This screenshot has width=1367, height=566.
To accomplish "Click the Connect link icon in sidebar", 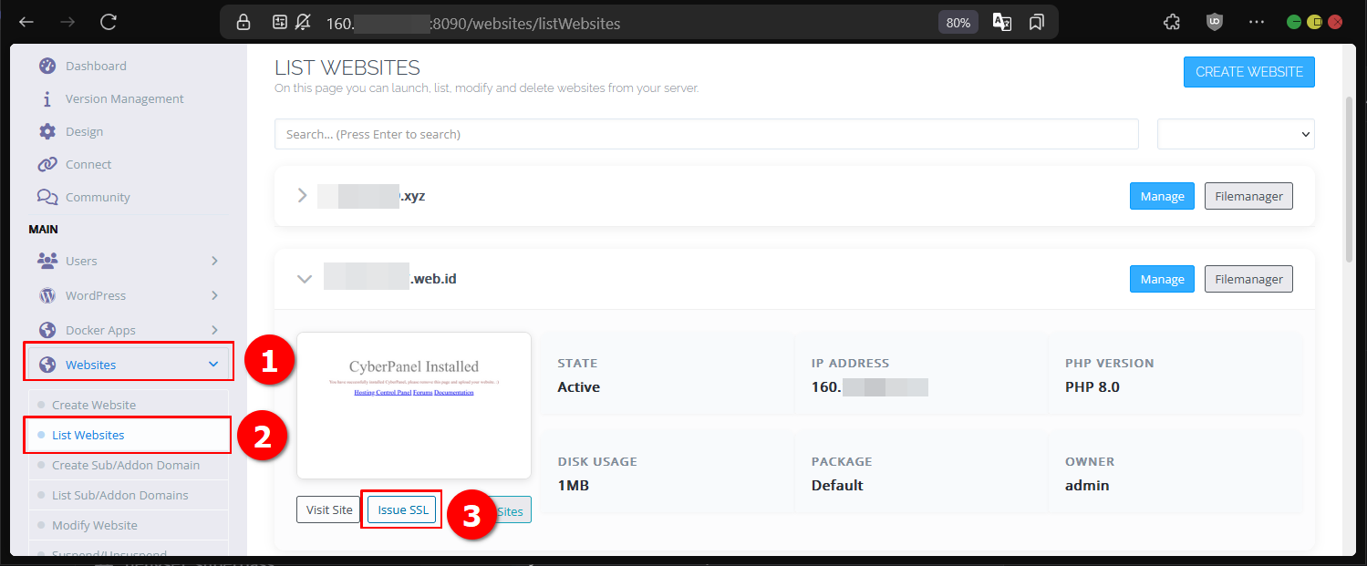I will [47, 164].
